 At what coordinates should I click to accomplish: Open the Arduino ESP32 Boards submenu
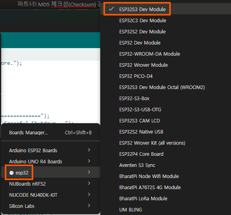click(x=51, y=150)
